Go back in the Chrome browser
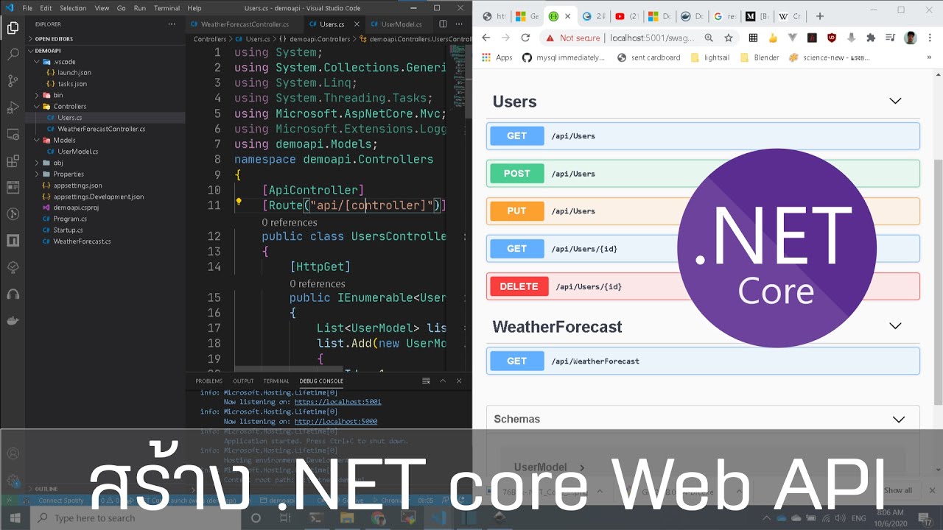 click(x=485, y=38)
